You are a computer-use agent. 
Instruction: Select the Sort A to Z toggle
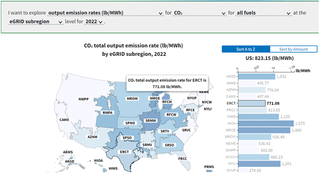point(246,49)
